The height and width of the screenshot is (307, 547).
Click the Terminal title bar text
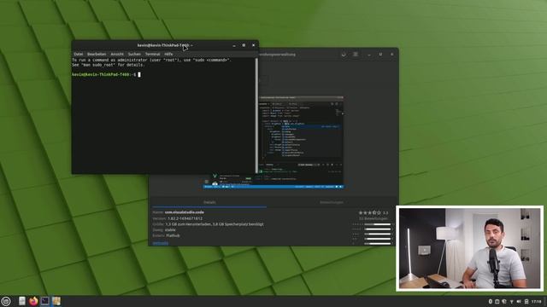(165, 45)
